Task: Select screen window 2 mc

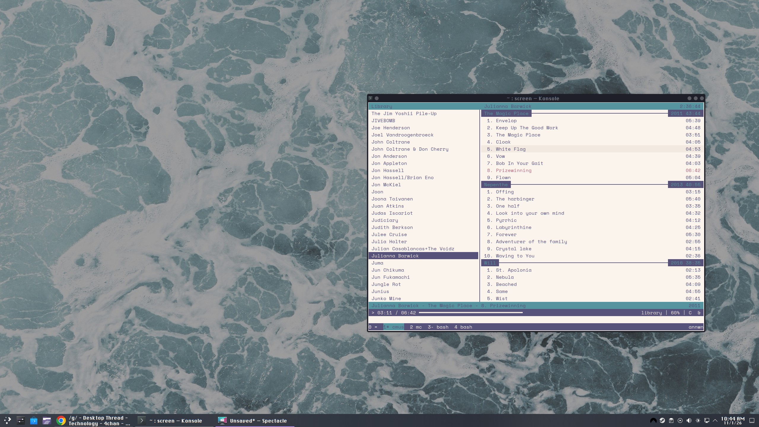Action: pyautogui.click(x=416, y=327)
